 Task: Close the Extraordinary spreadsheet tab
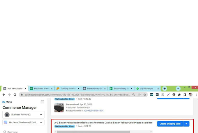click(131, 89)
